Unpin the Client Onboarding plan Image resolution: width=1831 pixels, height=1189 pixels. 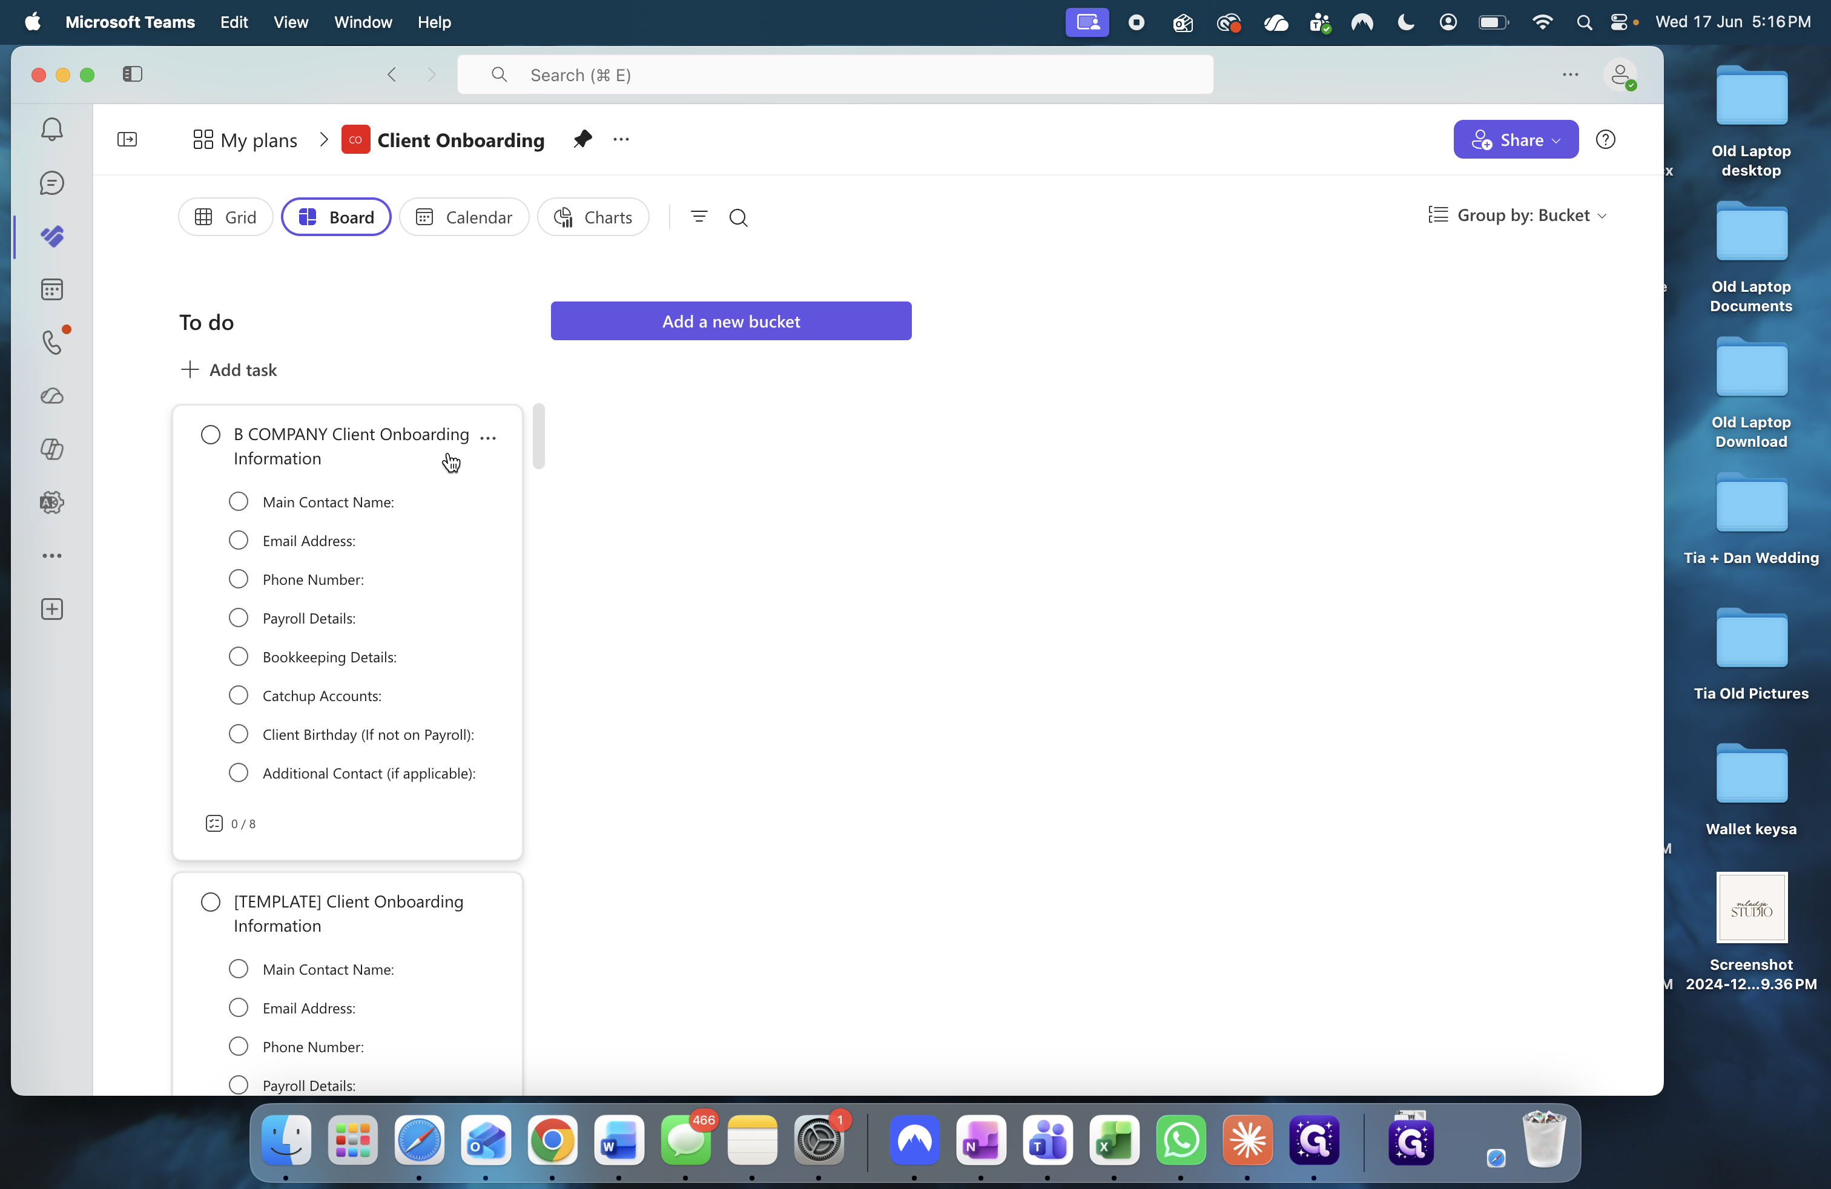pos(582,139)
